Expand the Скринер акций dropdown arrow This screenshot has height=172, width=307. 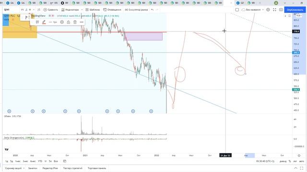point(24,168)
